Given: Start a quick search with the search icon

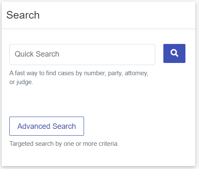Looking at the screenshot, I should pyautogui.click(x=174, y=53).
